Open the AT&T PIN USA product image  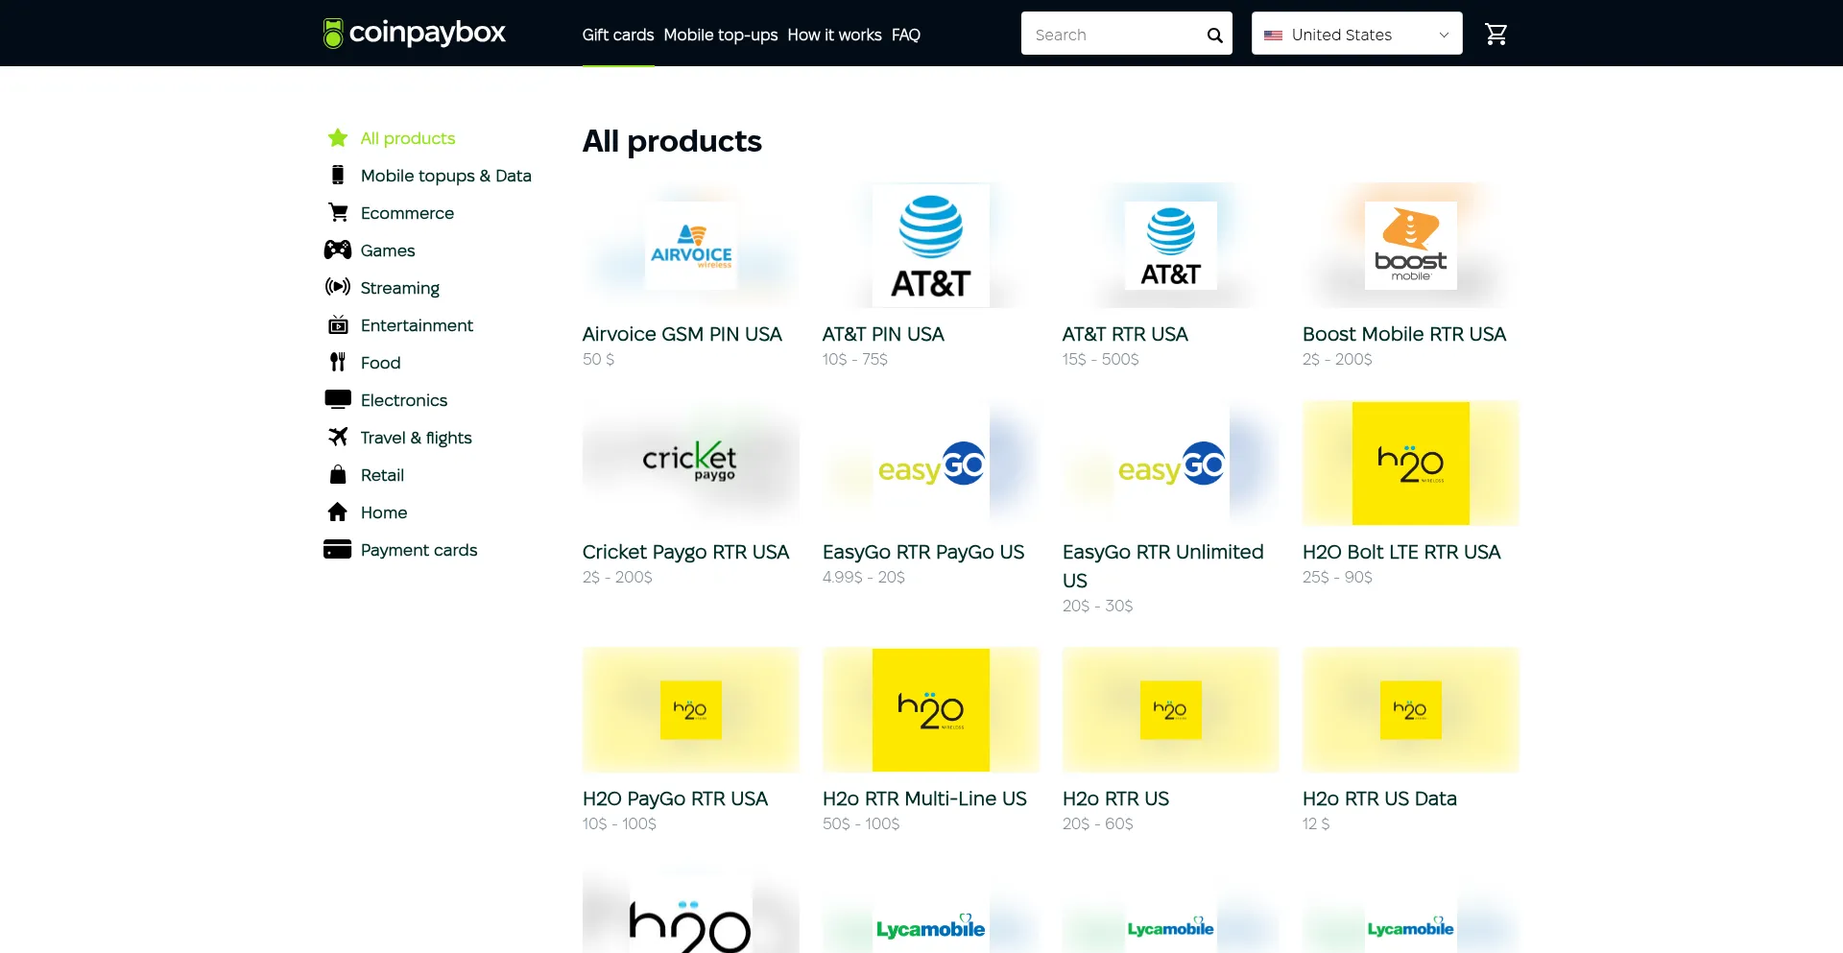[931, 246]
